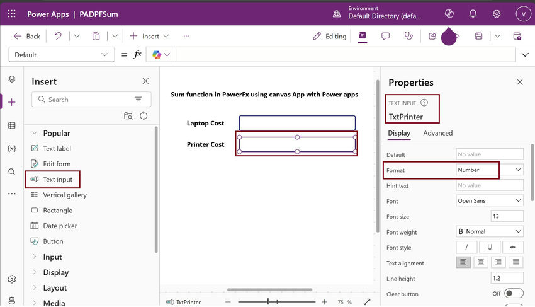Open the Paste dropdown arrow

coord(115,36)
